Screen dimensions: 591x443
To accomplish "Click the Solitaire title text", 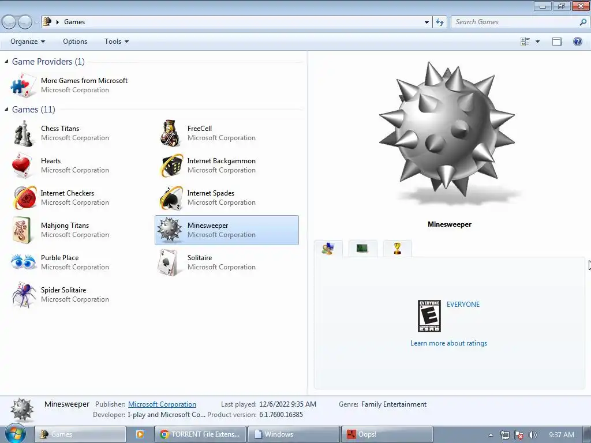I will pos(200,258).
